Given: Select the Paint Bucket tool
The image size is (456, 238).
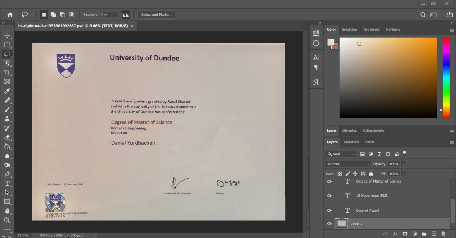Looking at the screenshot, I should point(7,146).
